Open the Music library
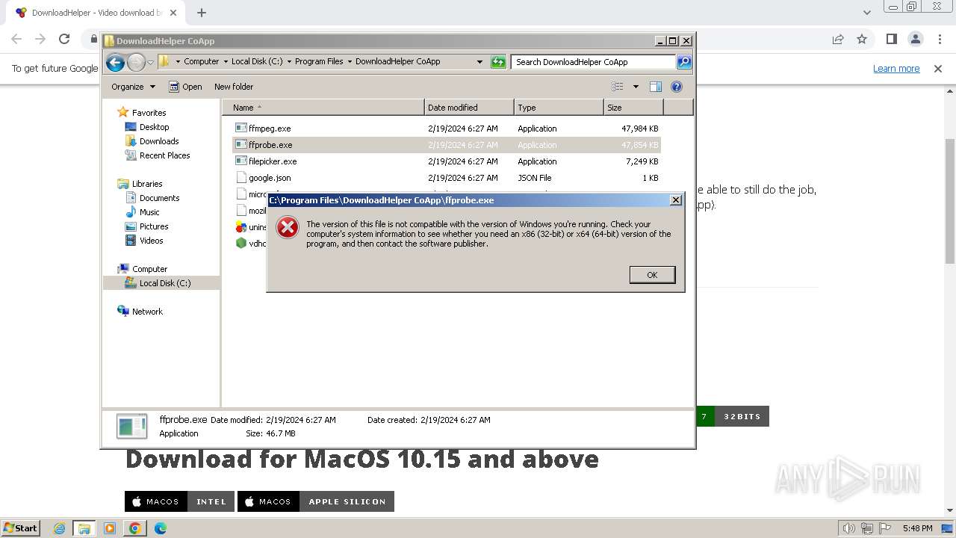 149,212
